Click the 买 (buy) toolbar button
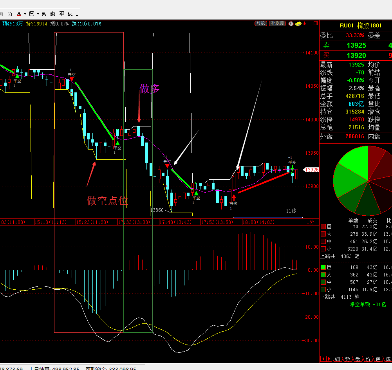Viewport: 392px width, 370px height. (x=44, y=14)
